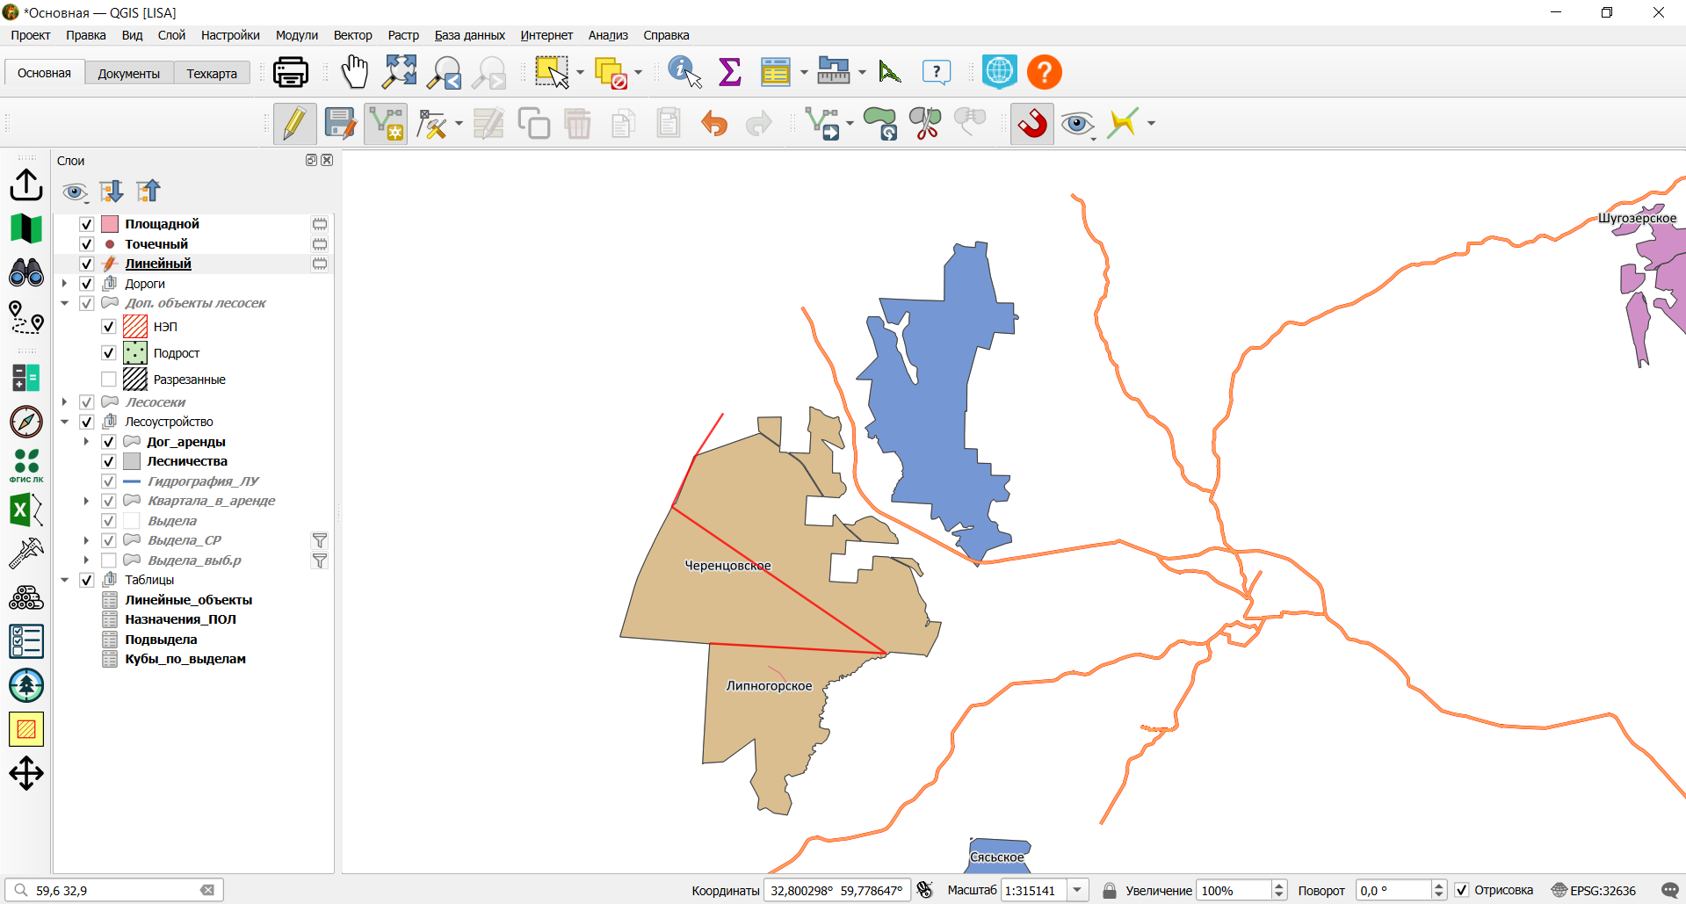The image size is (1686, 904).
Task: Click the binoculars search sidebar icon
Action: [26, 272]
